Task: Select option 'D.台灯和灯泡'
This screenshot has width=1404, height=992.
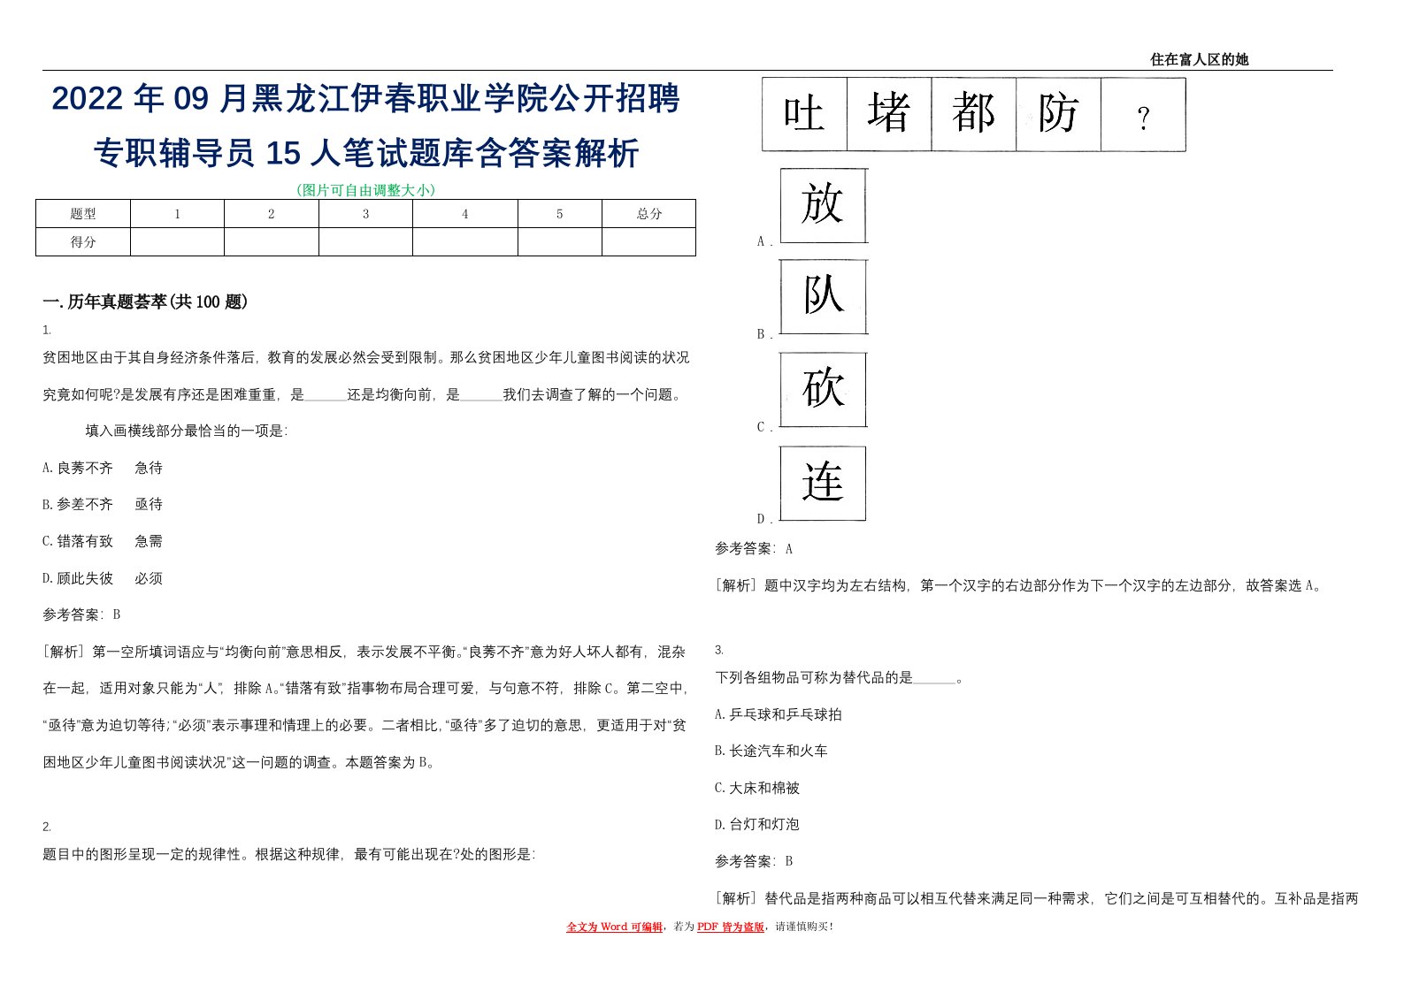Action: pyautogui.click(x=757, y=824)
